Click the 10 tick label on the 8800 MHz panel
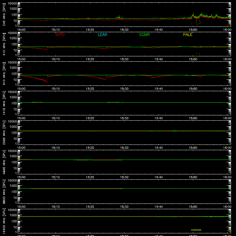 click(15, 198)
